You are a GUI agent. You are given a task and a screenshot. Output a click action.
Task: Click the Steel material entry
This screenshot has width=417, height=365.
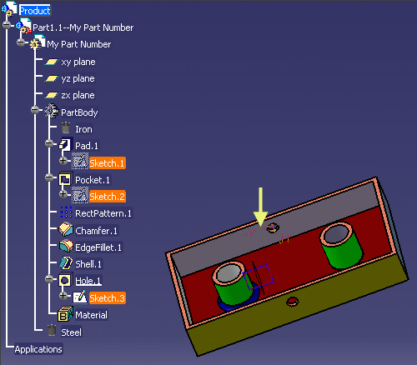[x=71, y=332]
